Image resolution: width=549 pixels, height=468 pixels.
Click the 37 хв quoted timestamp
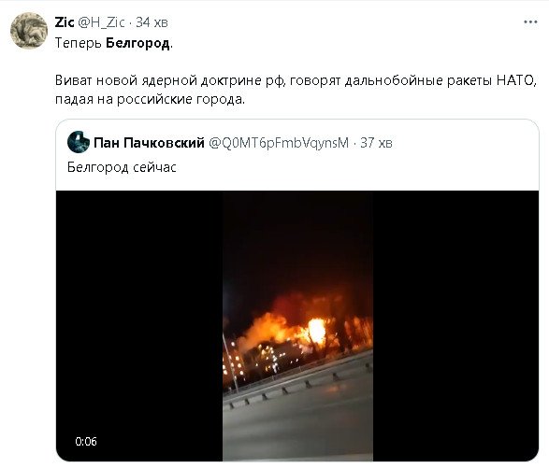[376, 143]
